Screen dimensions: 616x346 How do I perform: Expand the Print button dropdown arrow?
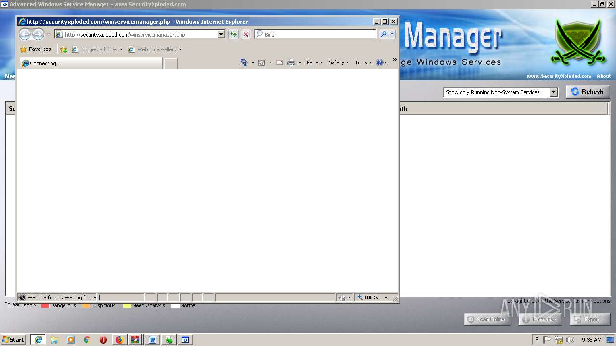click(300, 62)
